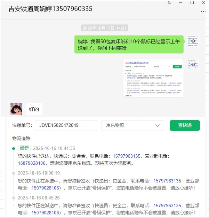Screen dimensions: 209x218
Task: Click branch phone link in 08:45:26 entry
Action: pyautogui.click(x=45, y=212)
